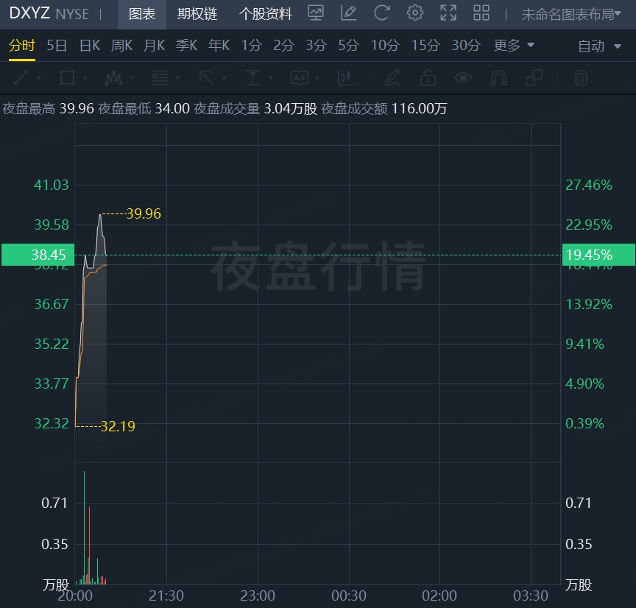This screenshot has height=608, width=636.
Task: Select the 1分 timeframe
Action: click(x=251, y=45)
